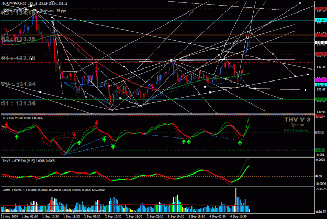Click the 3 Sep 18:30 time label
The image size is (327, 219).
pos(197,216)
